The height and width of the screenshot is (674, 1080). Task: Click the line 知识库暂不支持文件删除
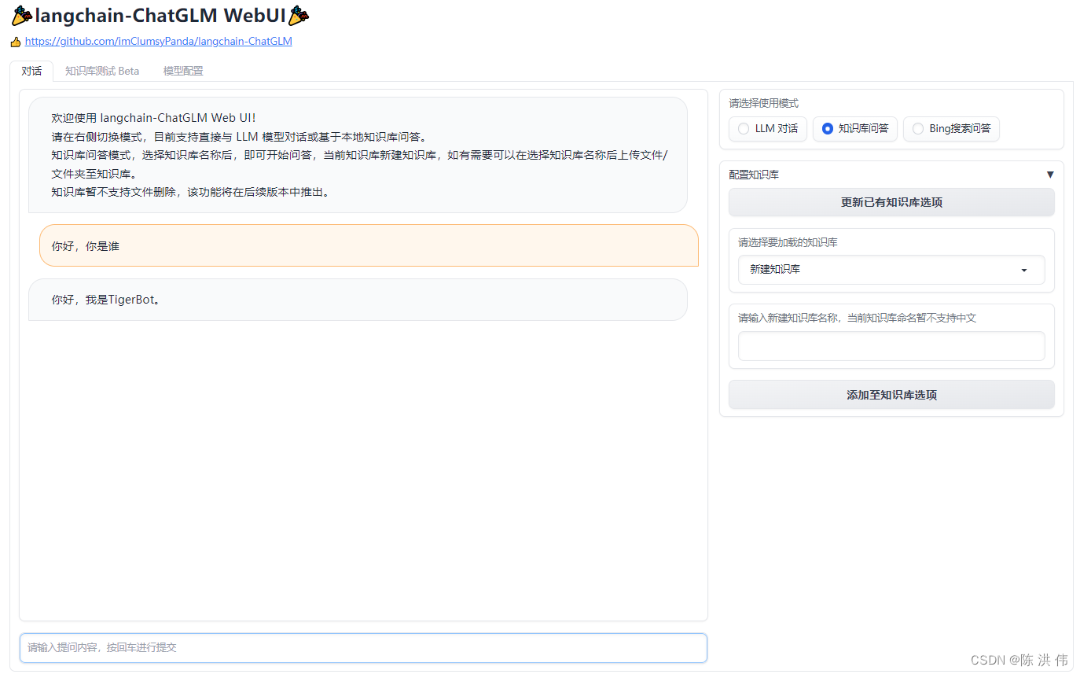(x=190, y=191)
